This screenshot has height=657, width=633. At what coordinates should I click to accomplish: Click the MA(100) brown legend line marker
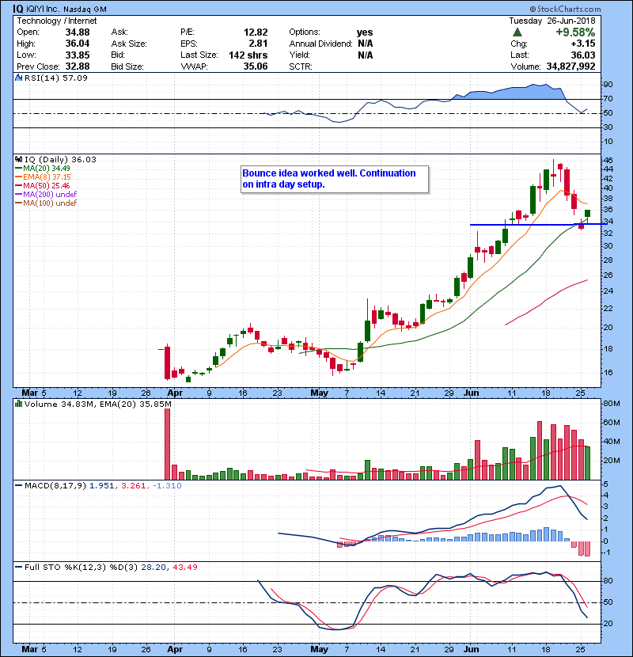click(x=19, y=203)
